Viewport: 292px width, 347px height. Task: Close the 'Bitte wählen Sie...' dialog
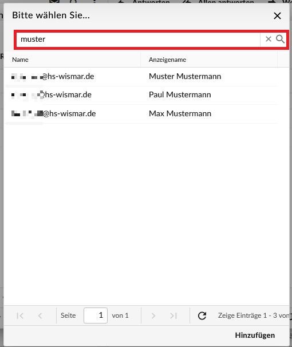[x=277, y=15]
